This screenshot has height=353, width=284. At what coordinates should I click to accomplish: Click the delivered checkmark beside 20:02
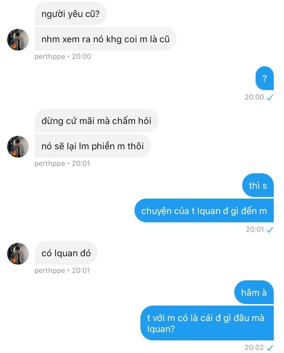[x=270, y=348]
